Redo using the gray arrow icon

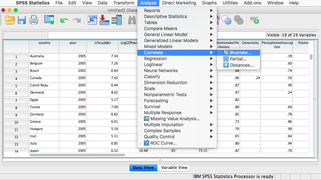click(x=77, y=20)
